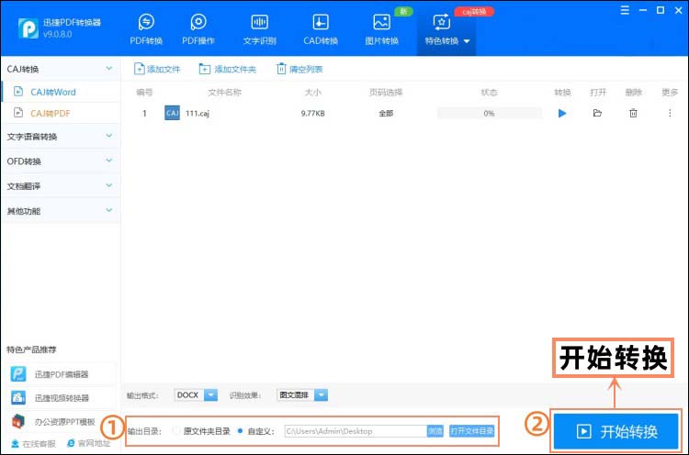The image size is (689, 455).
Task: Click 清空列表 trash button
Action: point(299,69)
